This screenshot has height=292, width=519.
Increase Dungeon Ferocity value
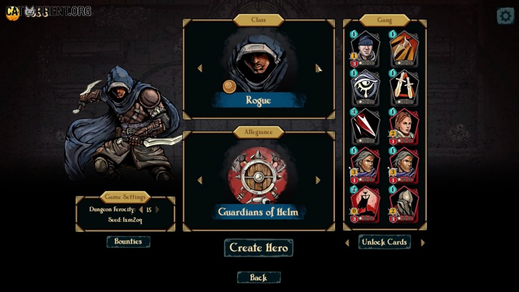[x=157, y=209]
